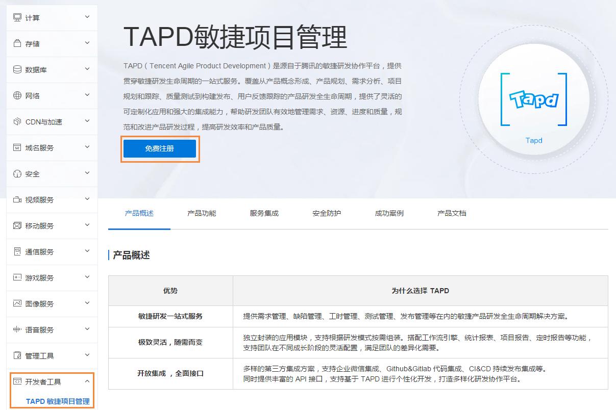View the 成功案例 tab
Viewport: 616px width, 410px height.
point(389,213)
